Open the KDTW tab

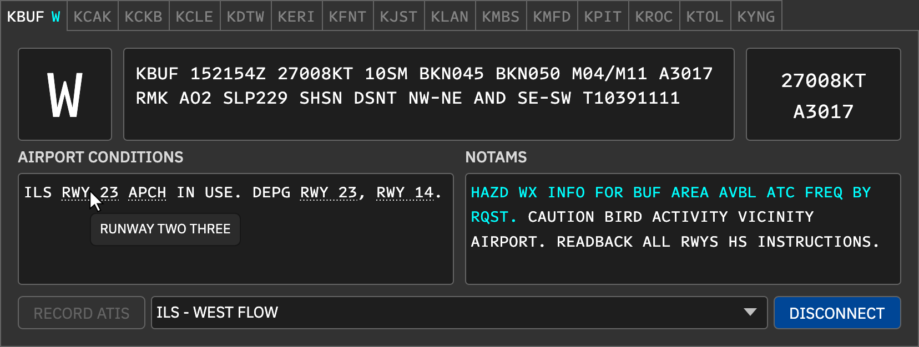(246, 17)
